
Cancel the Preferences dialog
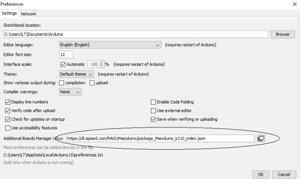pos(284,174)
